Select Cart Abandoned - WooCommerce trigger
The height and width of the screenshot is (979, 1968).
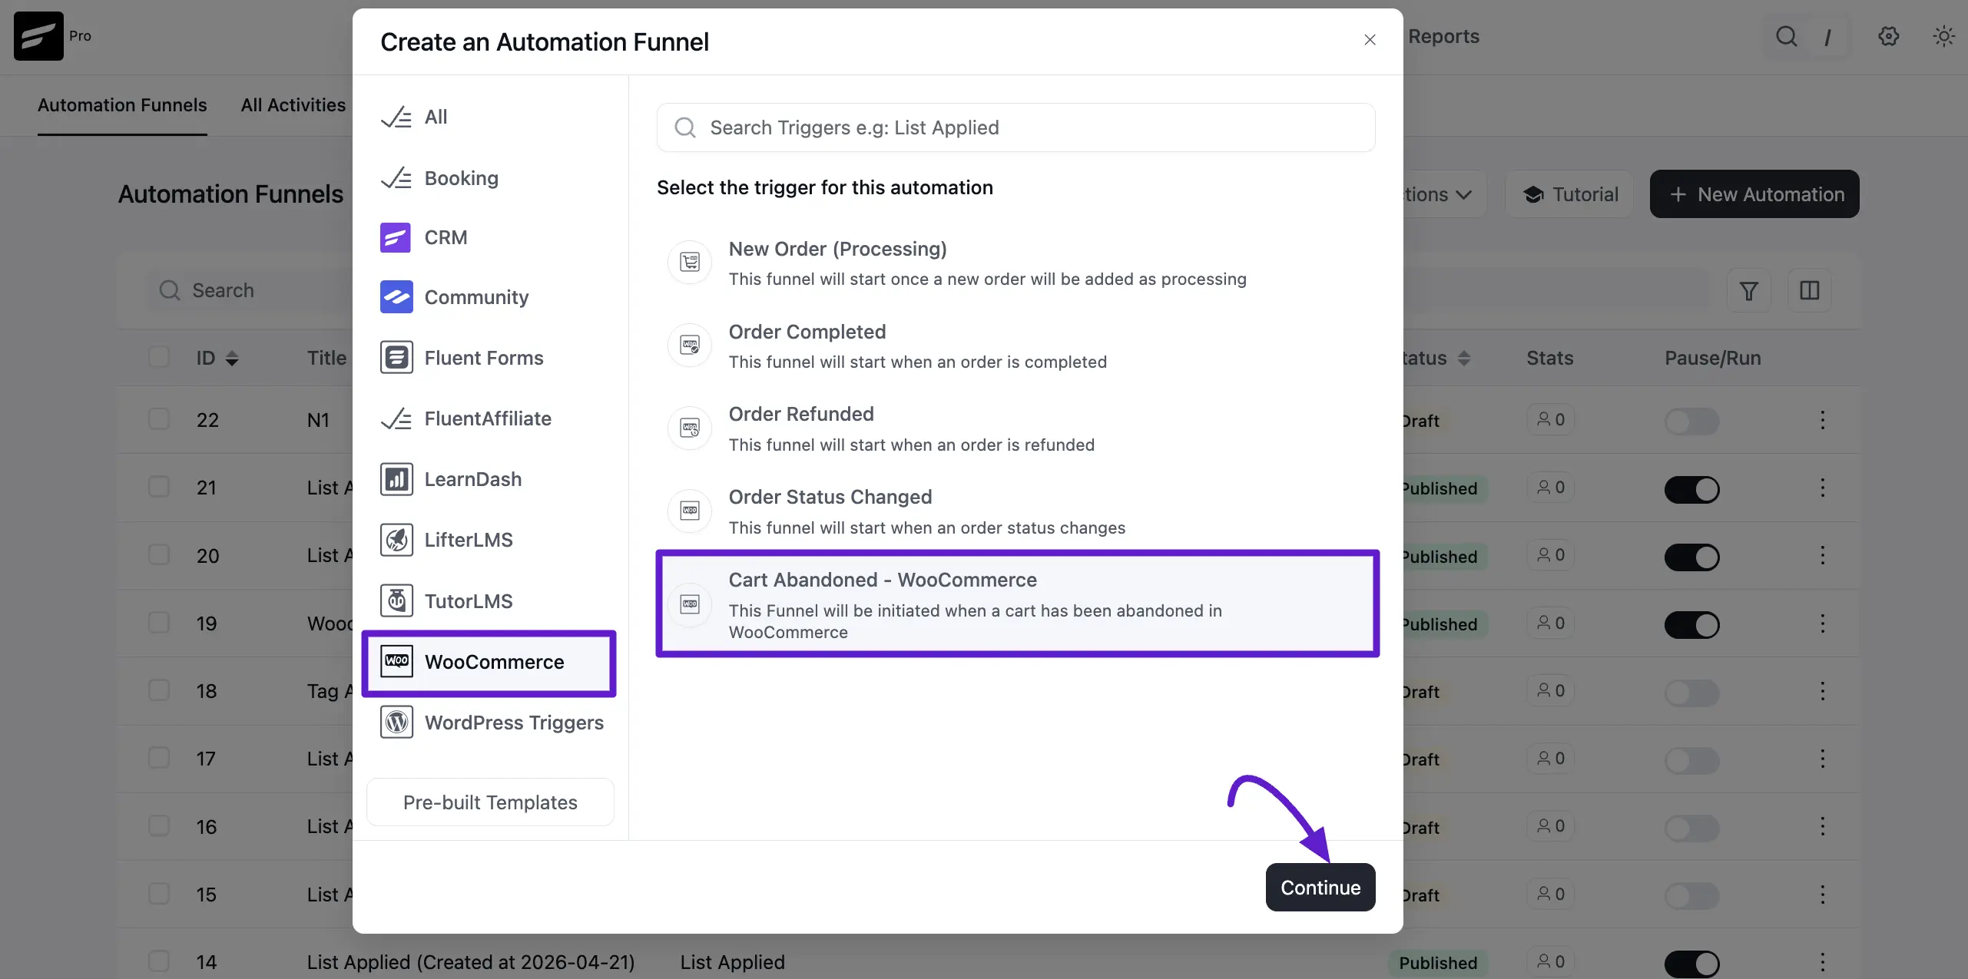[1017, 604]
